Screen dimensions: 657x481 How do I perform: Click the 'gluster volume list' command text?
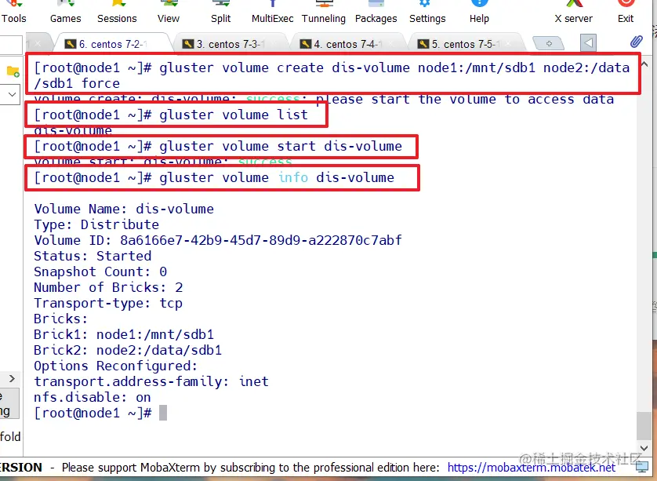coord(234,115)
